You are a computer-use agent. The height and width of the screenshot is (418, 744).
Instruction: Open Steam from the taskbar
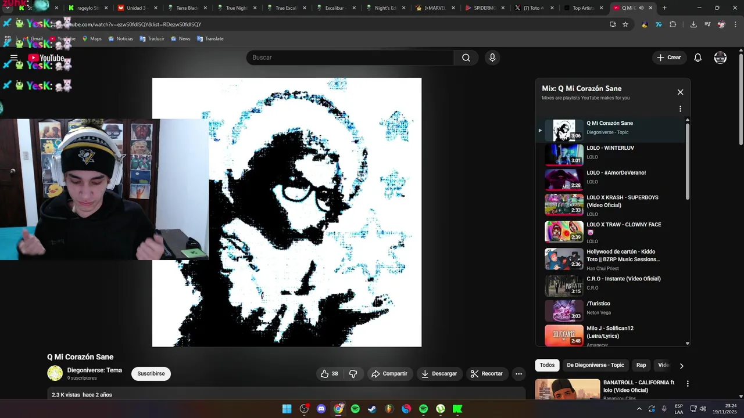coord(373,409)
